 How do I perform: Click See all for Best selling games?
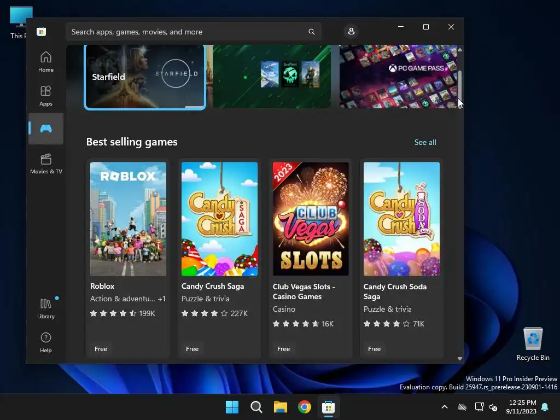click(x=425, y=142)
